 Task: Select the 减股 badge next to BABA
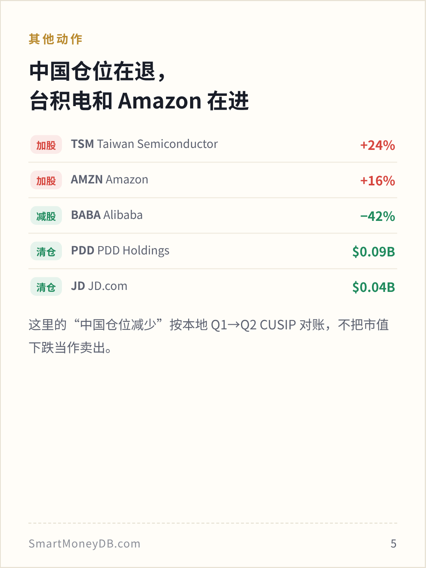pyautogui.click(x=46, y=216)
